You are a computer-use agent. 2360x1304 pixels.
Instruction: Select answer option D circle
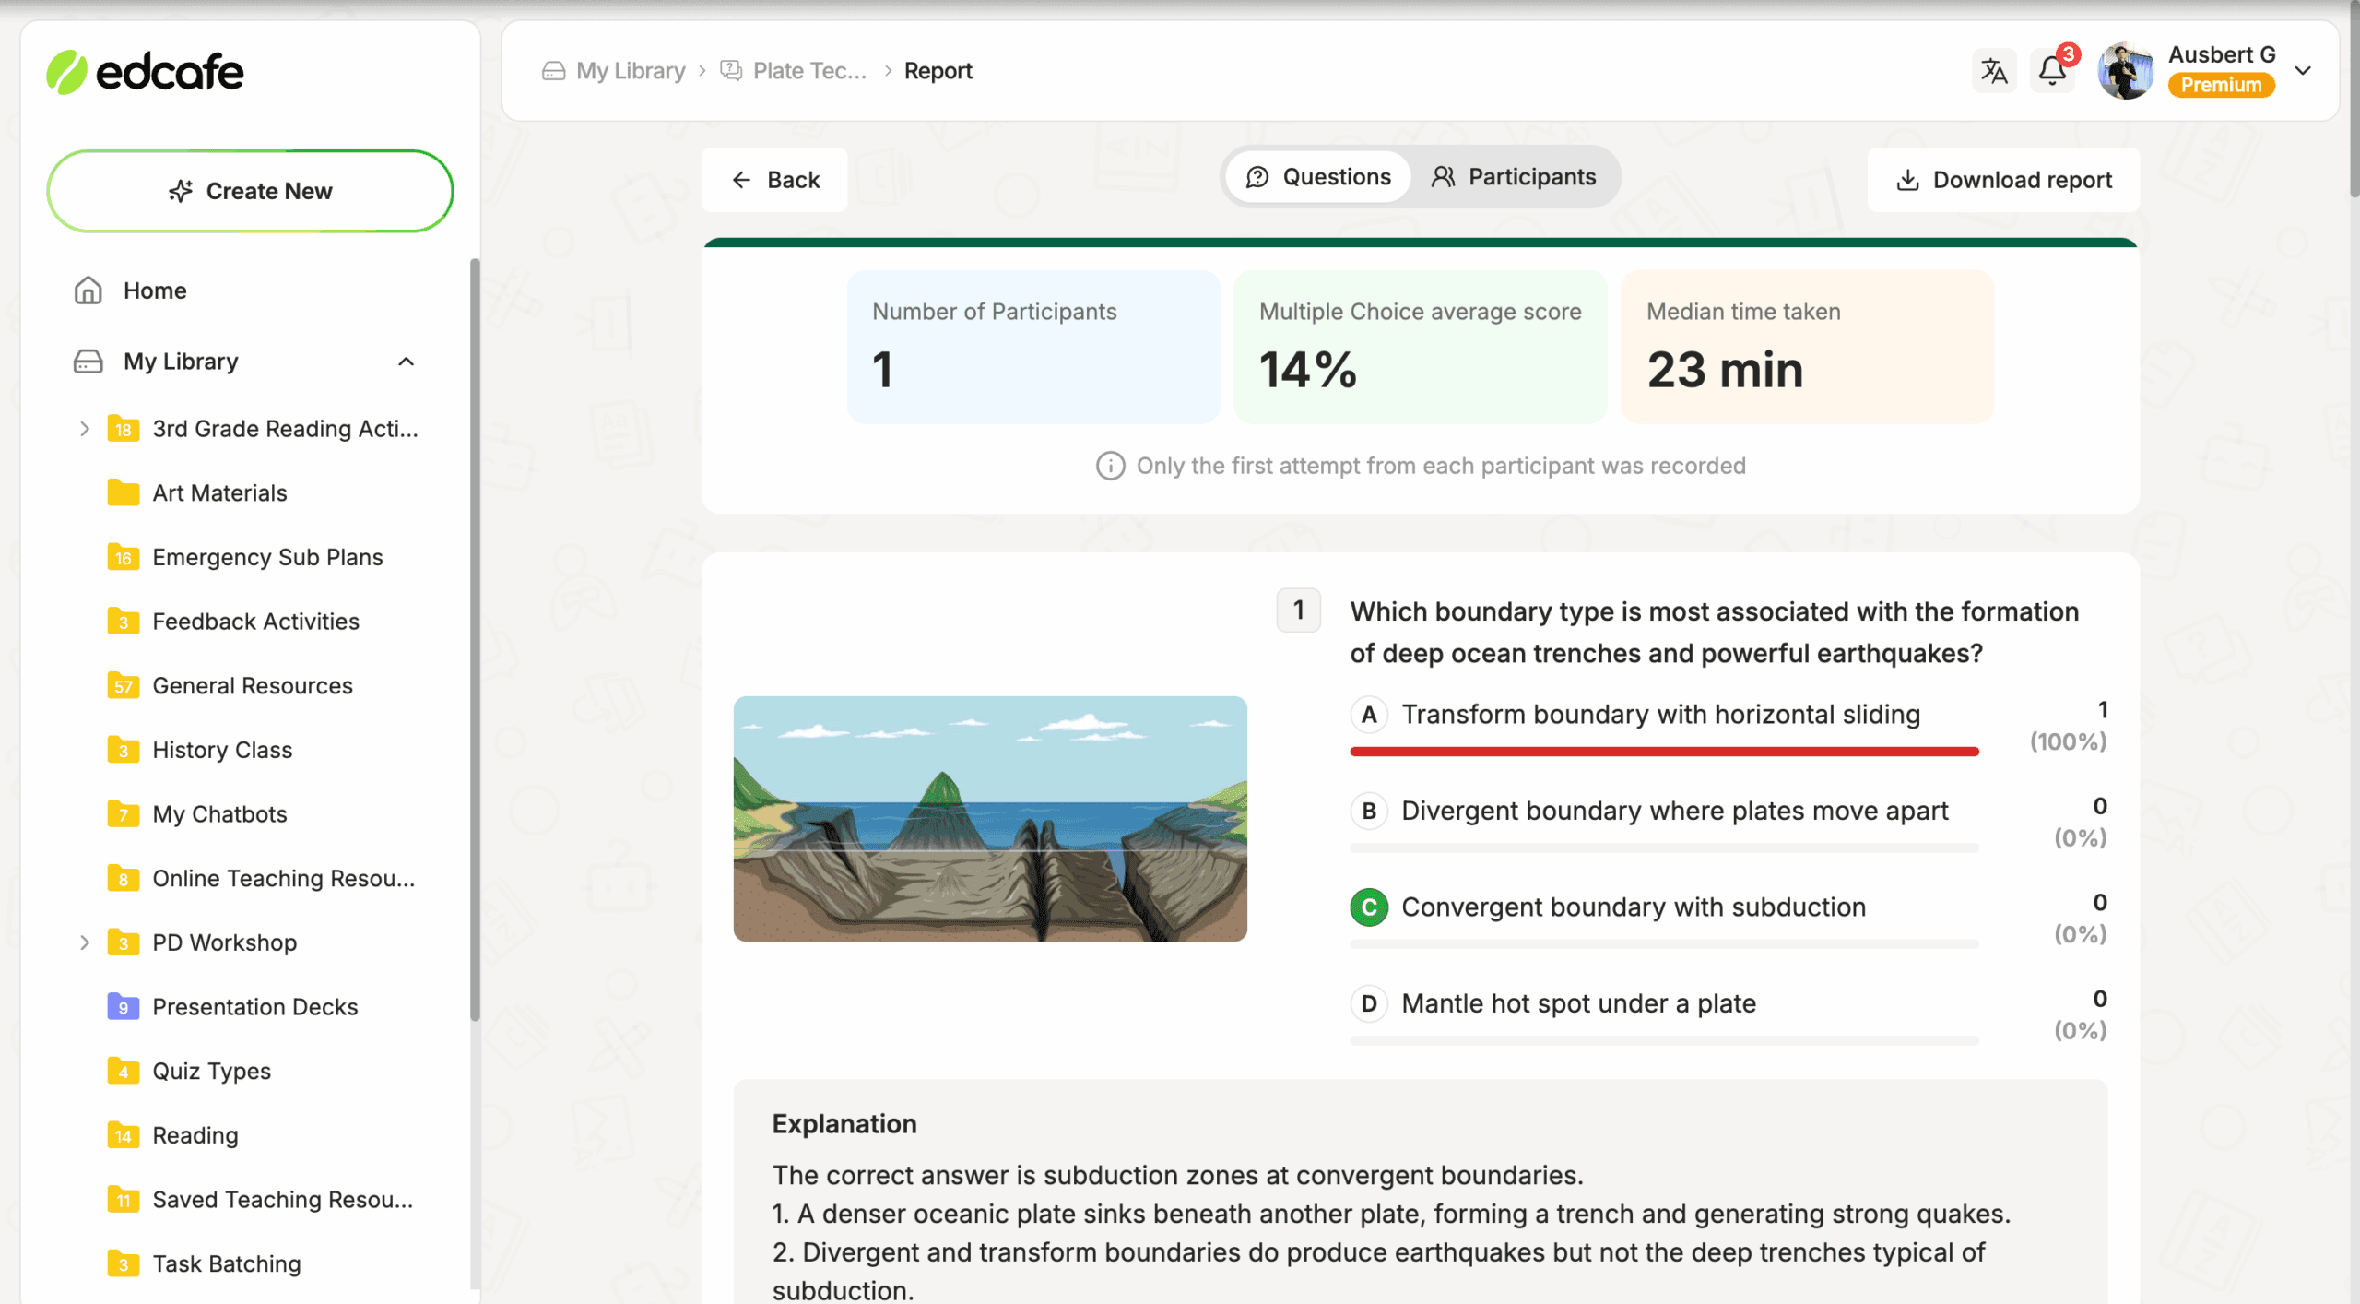(x=1369, y=1003)
